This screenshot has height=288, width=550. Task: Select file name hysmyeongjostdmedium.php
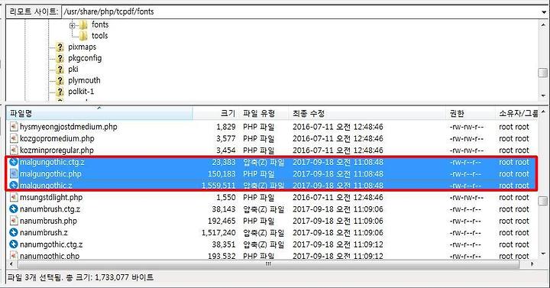pyautogui.click(x=69, y=127)
